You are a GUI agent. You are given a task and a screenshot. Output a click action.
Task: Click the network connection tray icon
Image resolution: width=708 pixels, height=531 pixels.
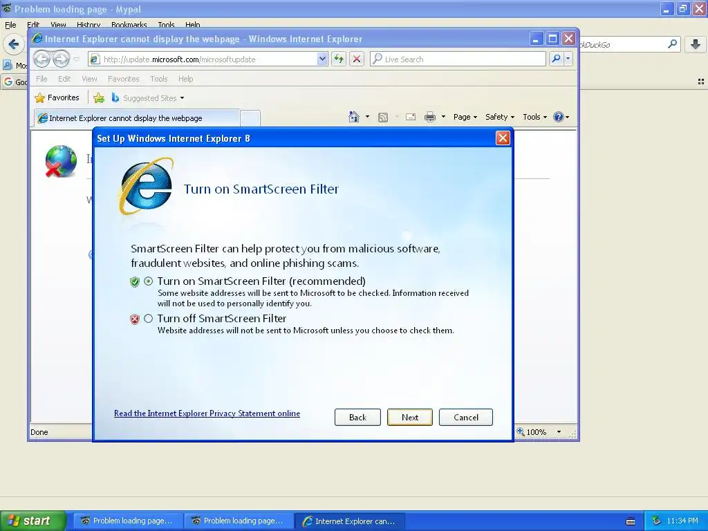(657, 521)
